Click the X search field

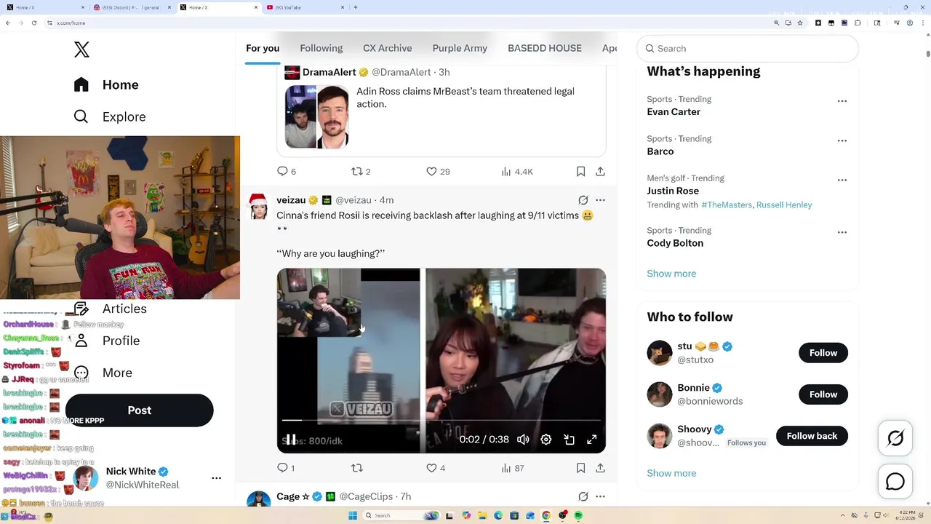[x=748, y=48]
